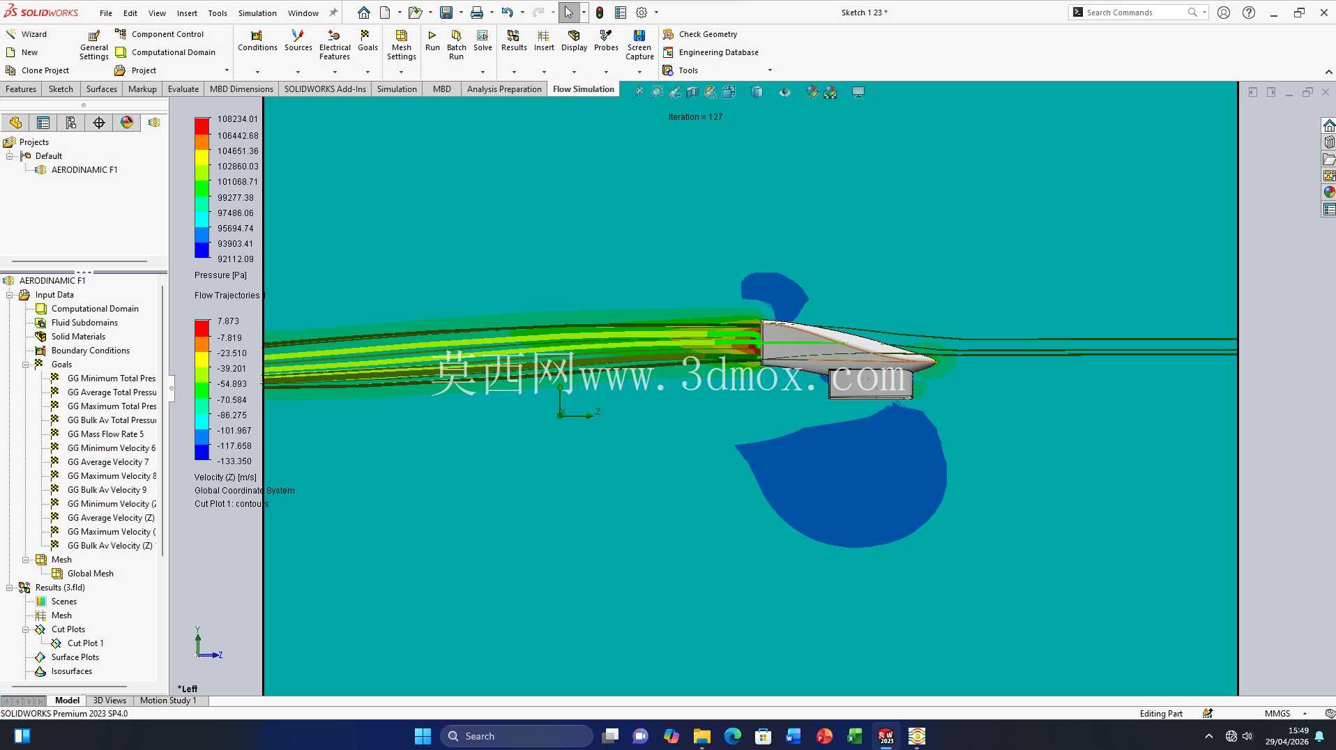Open the Solve tool
Viewport: 1336px width, 750px height.
click(x=483, y=40)
